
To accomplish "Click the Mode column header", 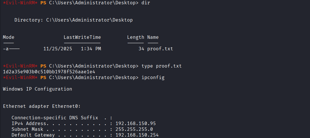I will [x=8, y=37].
